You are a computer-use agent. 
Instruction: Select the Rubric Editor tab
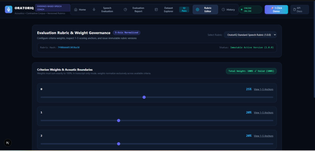click(x=205, y=10)
